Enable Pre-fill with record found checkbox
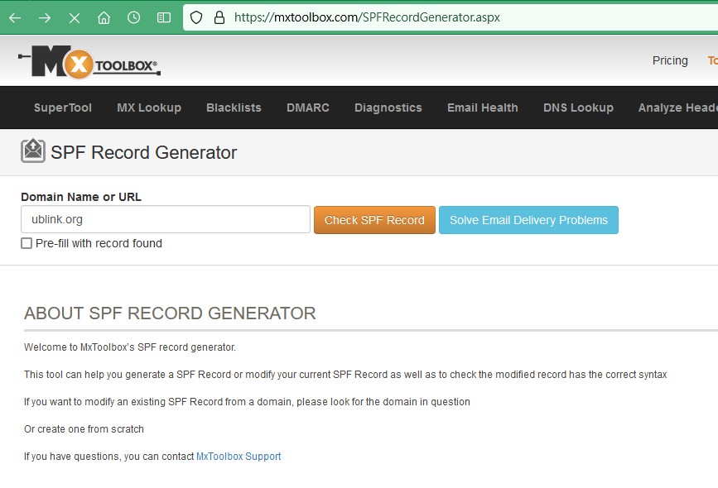Screen dimensions: 718x488 tap(27, 243)
